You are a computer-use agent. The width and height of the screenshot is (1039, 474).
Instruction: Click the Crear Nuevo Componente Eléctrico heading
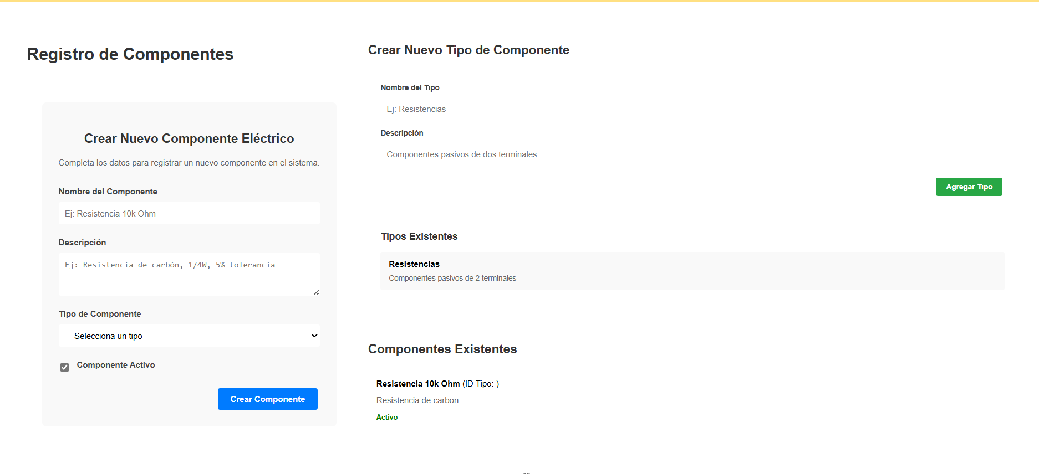[x=189, y=138]
